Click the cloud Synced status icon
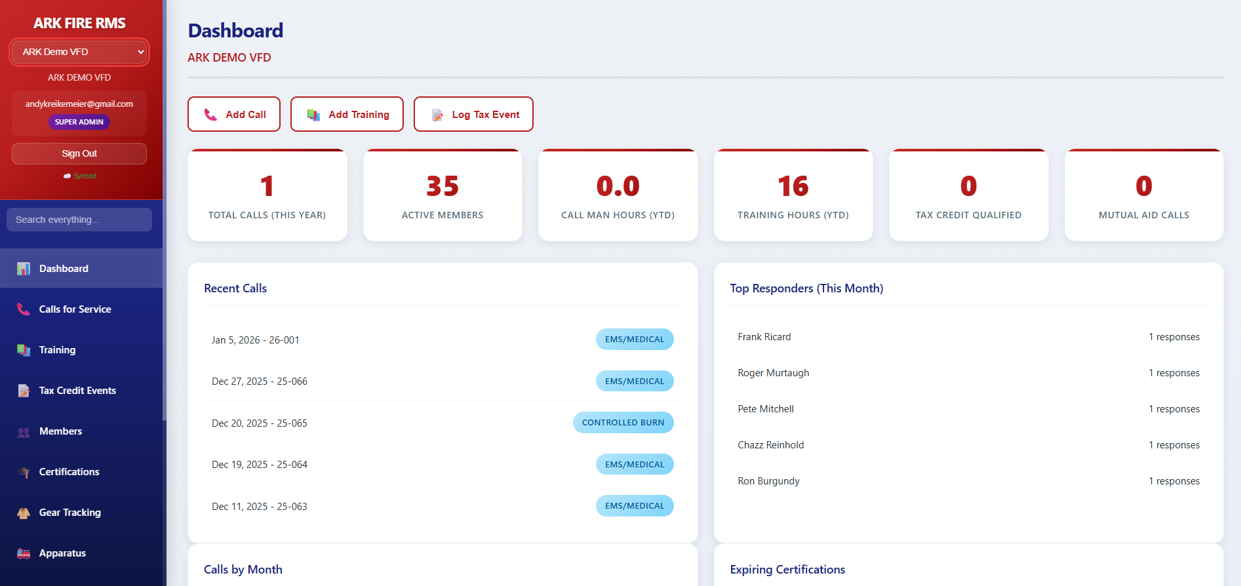The width and height of the screenshot is (1241, 586). point(67,176)
